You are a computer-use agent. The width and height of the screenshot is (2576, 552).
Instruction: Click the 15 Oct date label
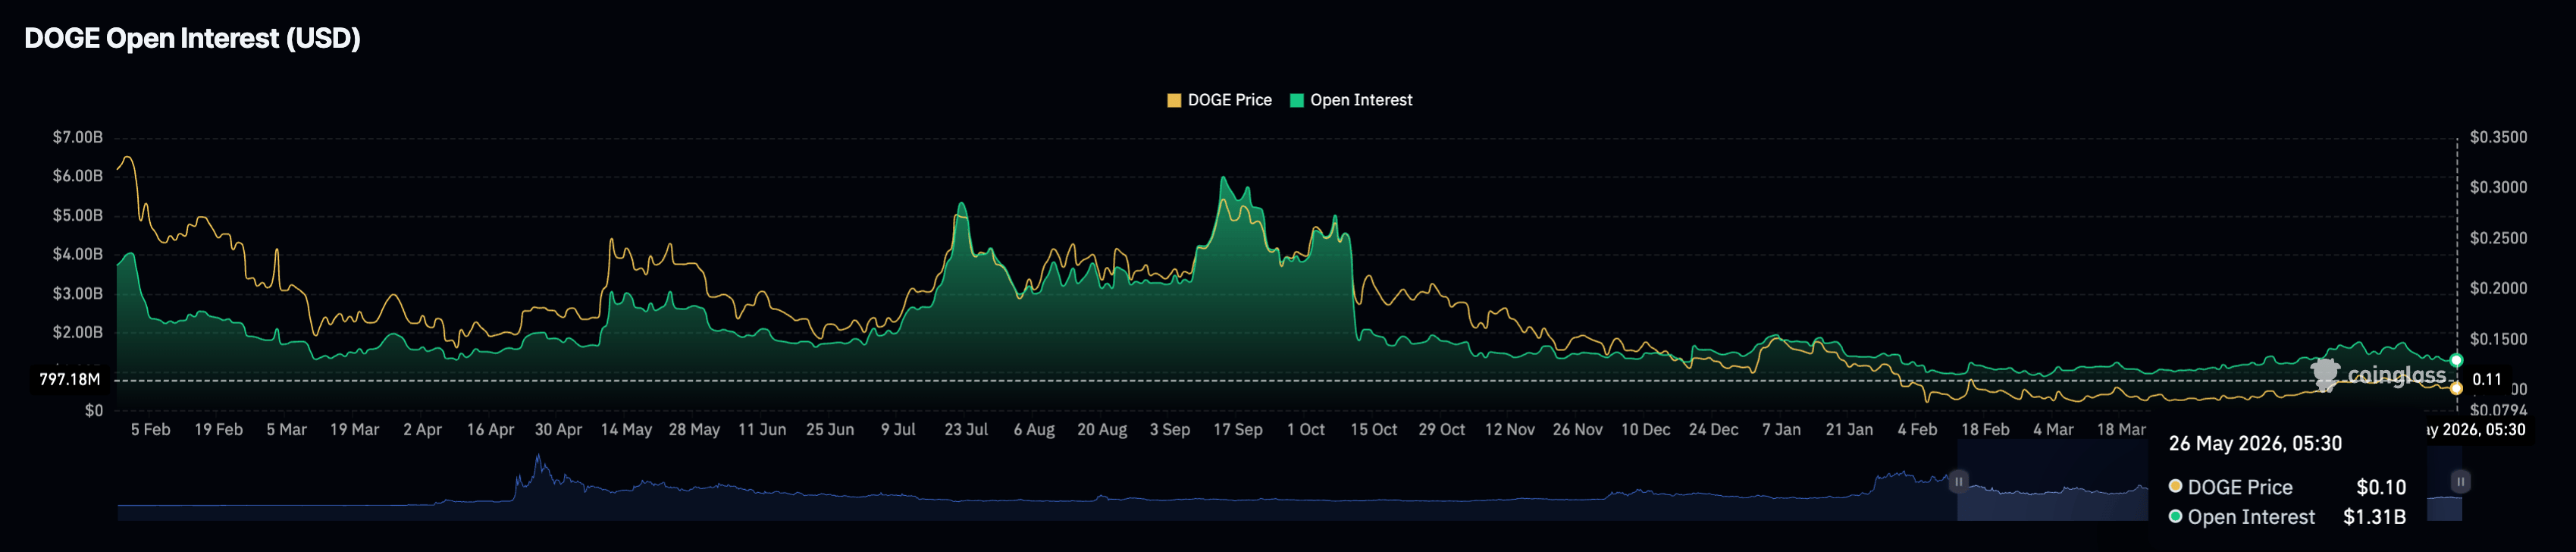click(x=1375, y=429)
